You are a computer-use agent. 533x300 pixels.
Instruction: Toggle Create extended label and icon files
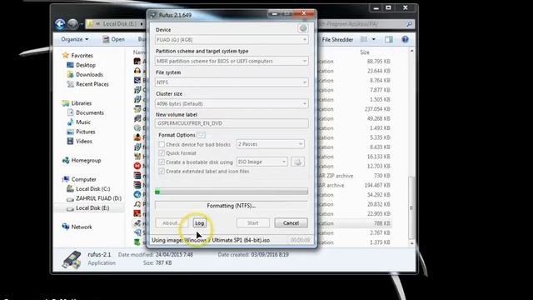pyautogui.click(x=162, y=171)
